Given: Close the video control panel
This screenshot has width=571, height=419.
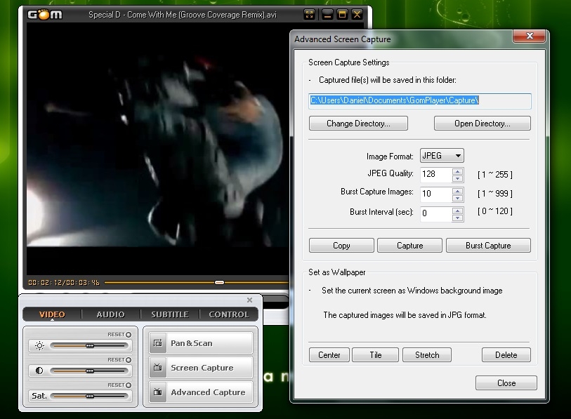Looking at the screenshot, I should pos(249,300).
